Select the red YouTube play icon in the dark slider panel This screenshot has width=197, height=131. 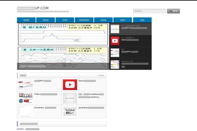tap(115, 41)
